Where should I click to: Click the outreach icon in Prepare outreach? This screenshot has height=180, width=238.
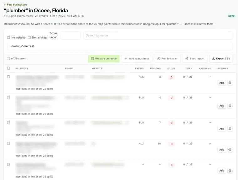[92, 59]
